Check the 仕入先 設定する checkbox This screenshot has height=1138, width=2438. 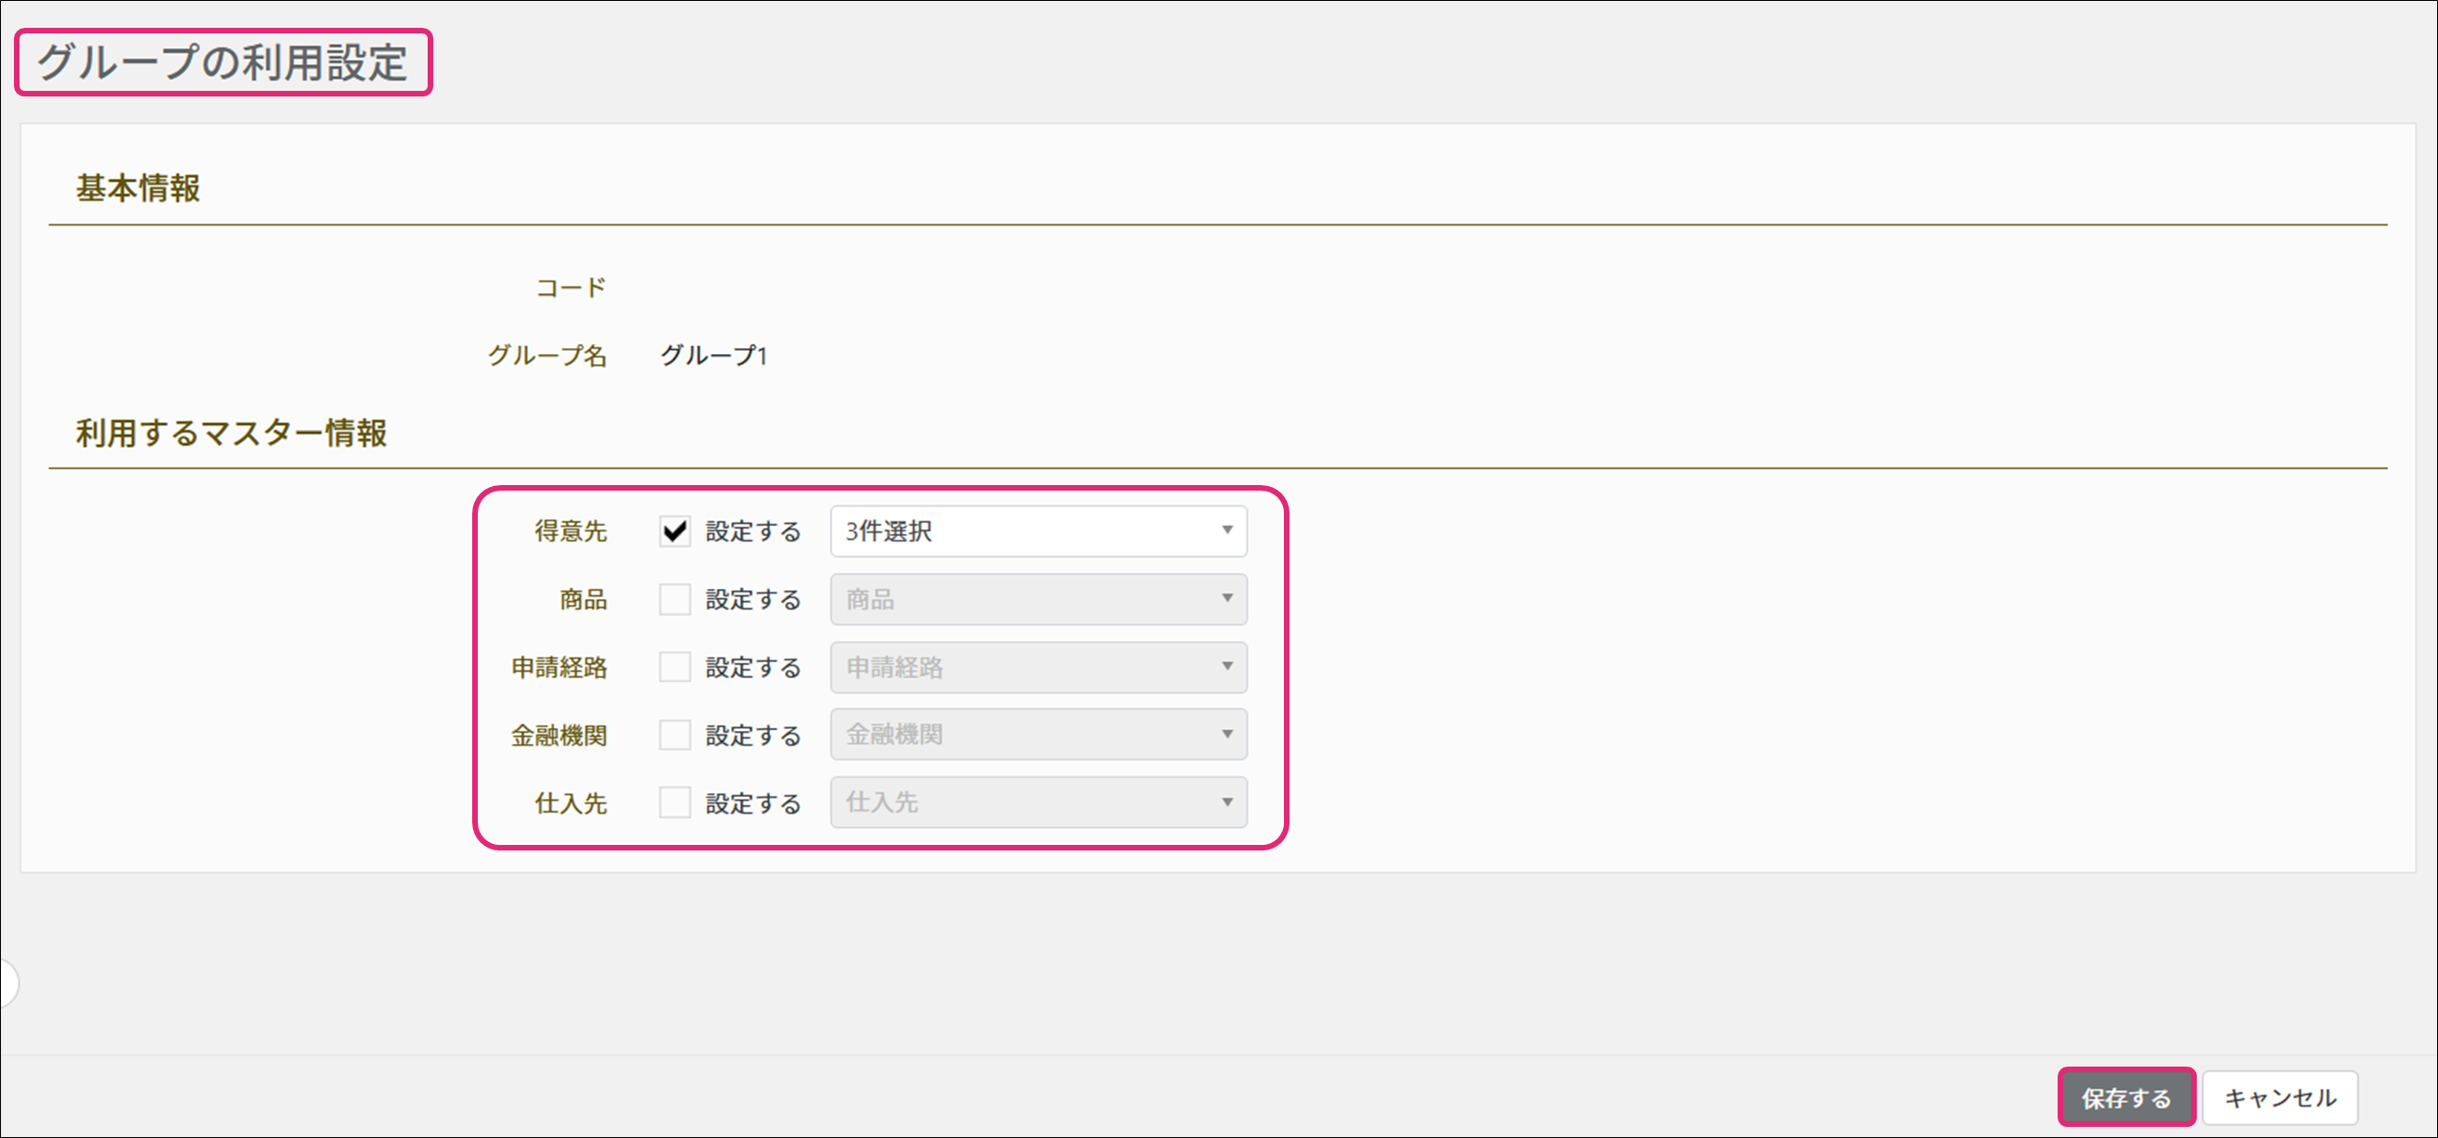tap(674, 803)
